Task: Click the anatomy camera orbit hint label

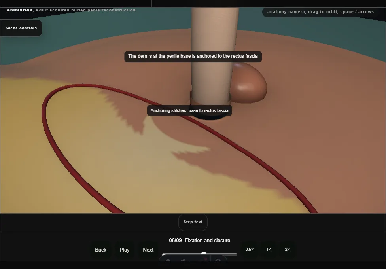Action: click(320, 12)
